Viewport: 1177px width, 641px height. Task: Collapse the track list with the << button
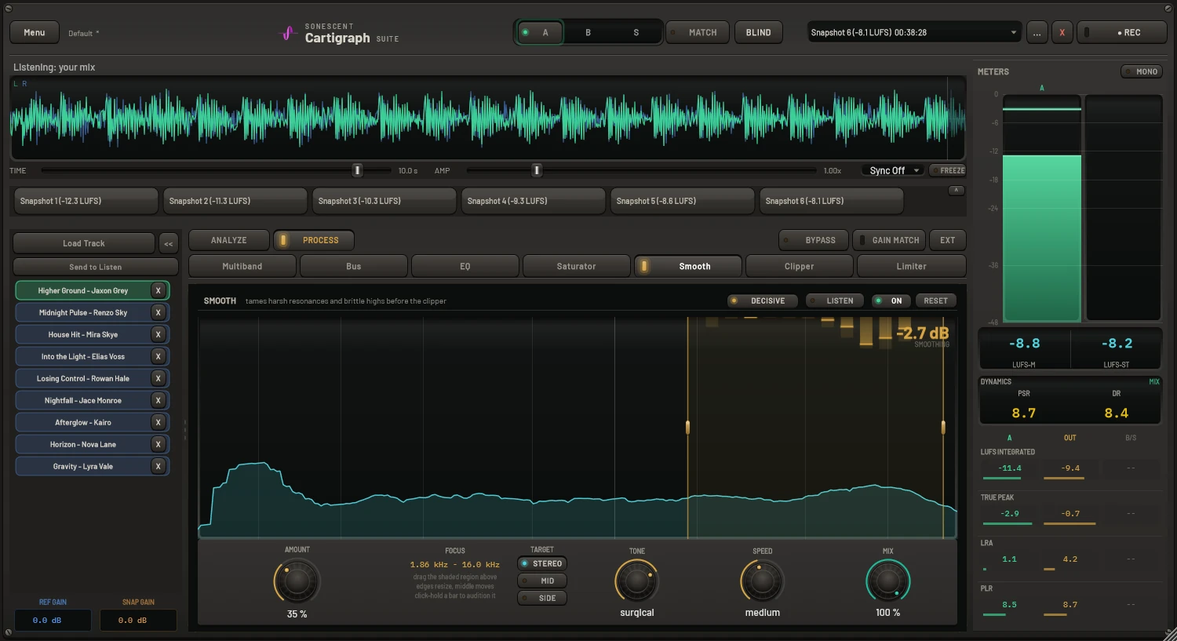tap(169, 243)
